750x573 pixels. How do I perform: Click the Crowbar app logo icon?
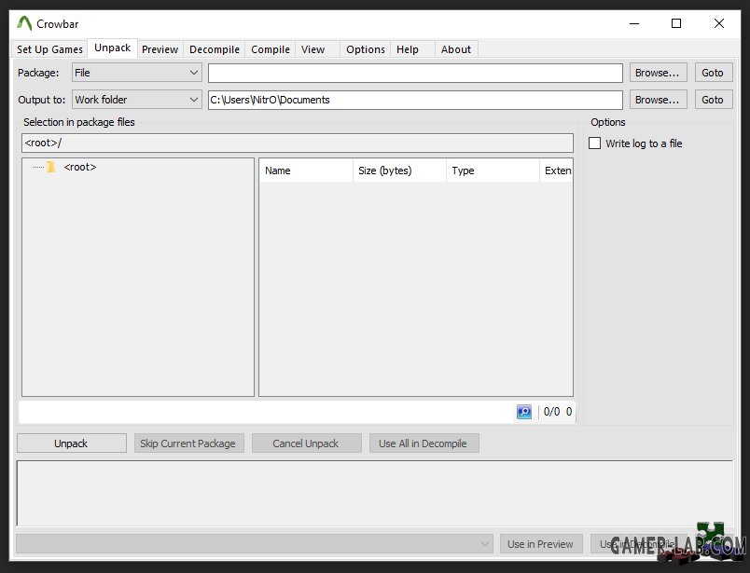coord(24,23)
